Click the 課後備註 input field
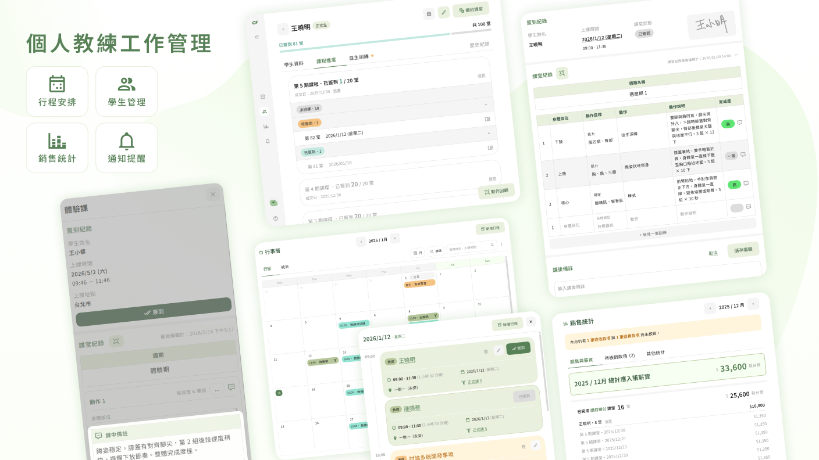This screenshot has width=819, height=460. tap(658, 280)
